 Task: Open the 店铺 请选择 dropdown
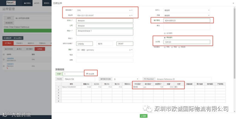[187, 16]
